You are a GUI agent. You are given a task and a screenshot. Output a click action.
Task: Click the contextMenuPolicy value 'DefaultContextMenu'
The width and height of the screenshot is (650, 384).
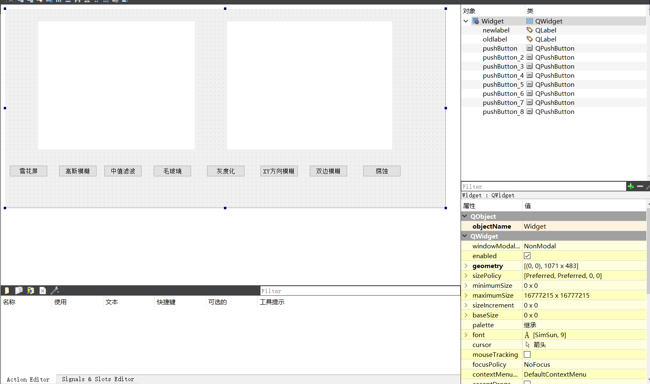click(555, 374)
